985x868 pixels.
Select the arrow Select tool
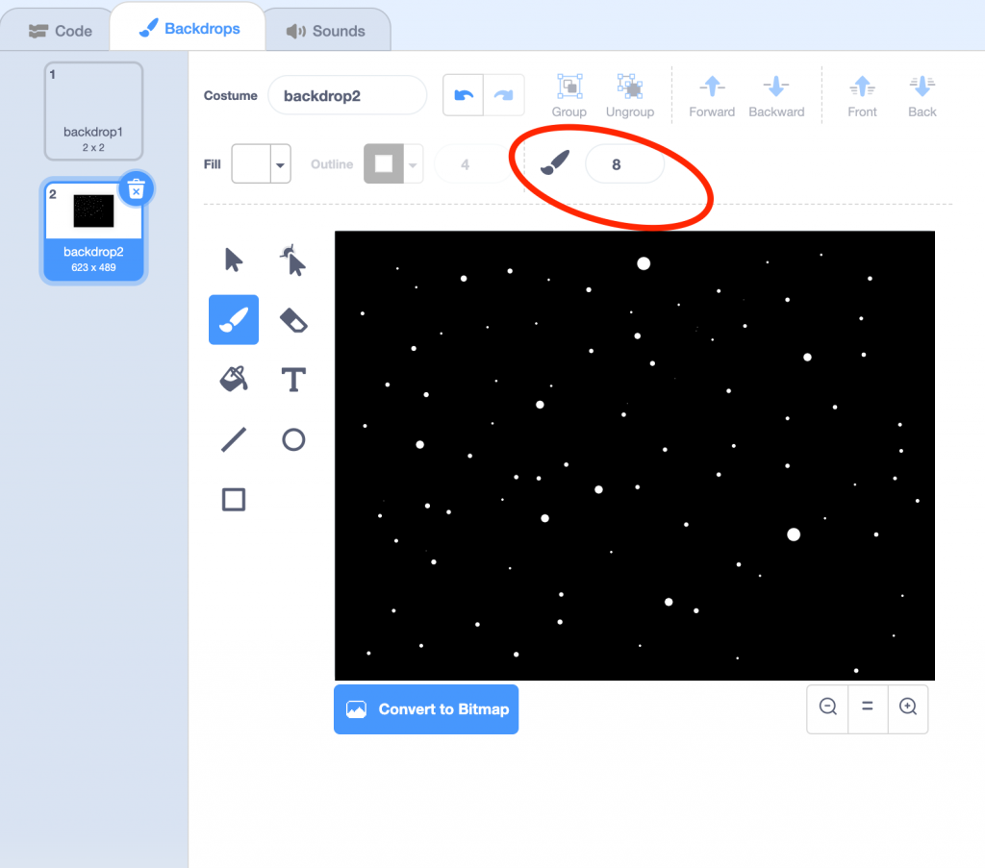click(x=234, y=260)
